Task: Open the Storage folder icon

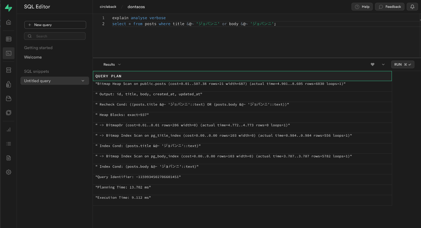Action: 9,99
